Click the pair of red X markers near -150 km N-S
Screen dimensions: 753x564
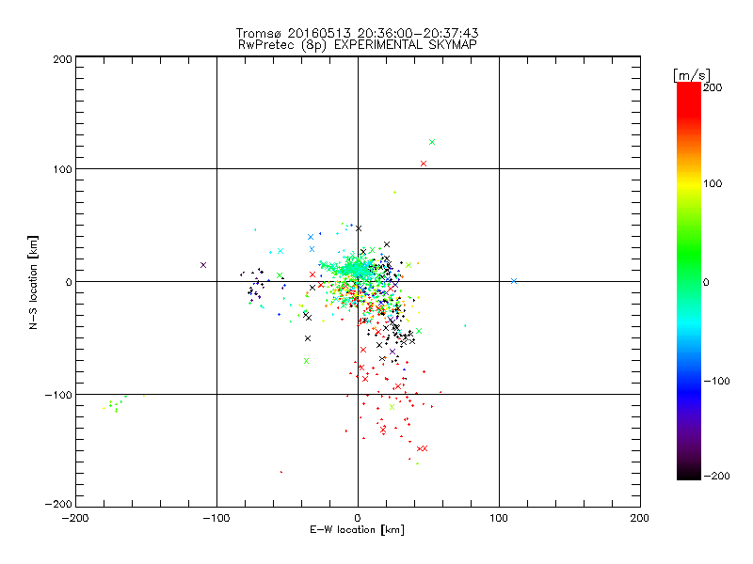click(422, 449)
